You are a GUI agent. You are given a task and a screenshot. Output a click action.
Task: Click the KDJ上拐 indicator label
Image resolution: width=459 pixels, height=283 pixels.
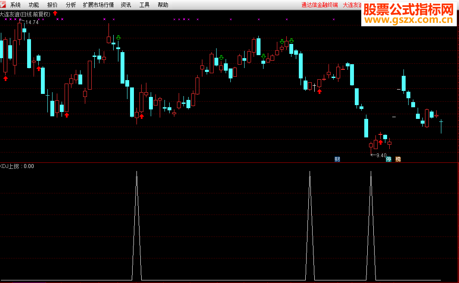pyautogui.click(x=9, y=166)
